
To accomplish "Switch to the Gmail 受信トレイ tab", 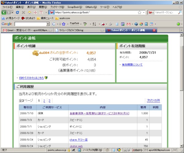I will (x=27, y=30).
